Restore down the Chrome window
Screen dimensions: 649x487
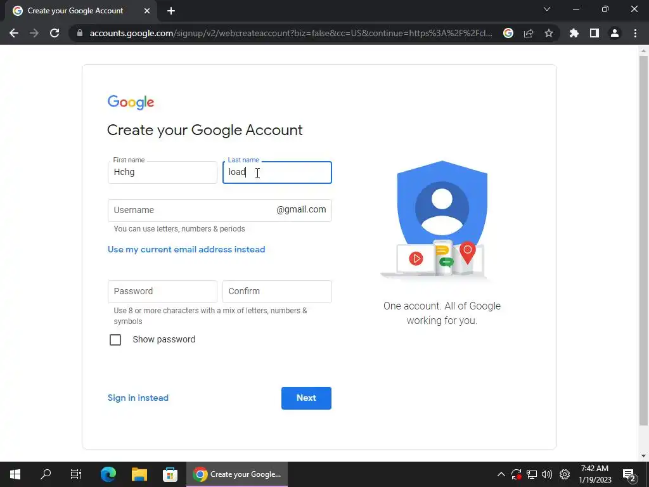click(605, 9)
